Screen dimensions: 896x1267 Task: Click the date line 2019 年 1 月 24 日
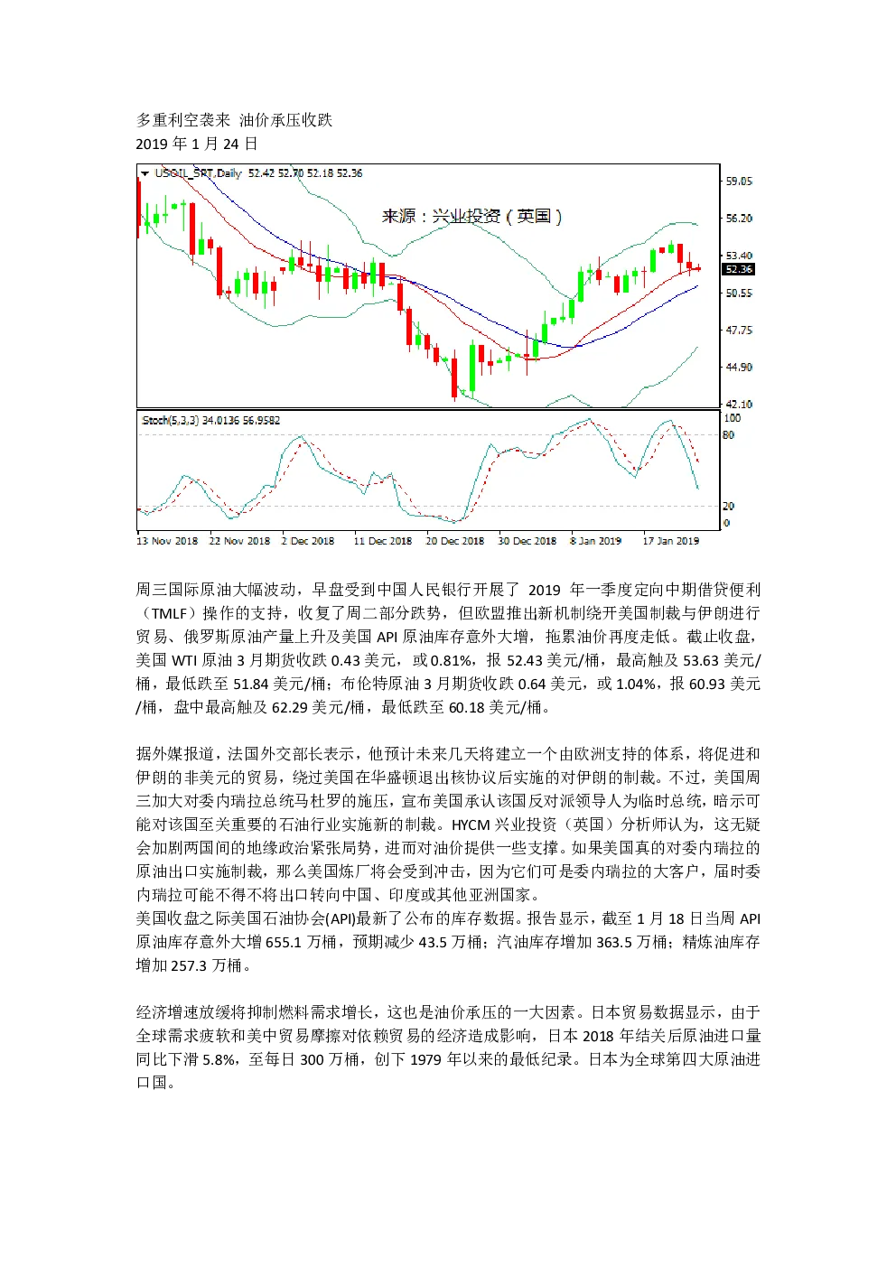pos(197,144)
